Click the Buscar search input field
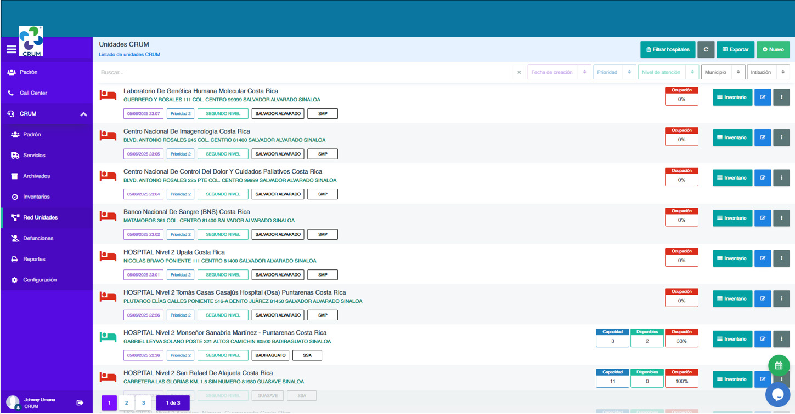Screen dimensions: 795x414 [307, 72]
